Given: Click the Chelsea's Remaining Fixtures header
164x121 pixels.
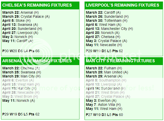Looking at the screenshot, I should point(37,5).
